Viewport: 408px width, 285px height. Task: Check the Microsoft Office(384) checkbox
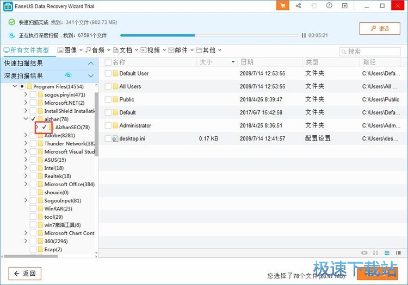click(x=33, y=184)
